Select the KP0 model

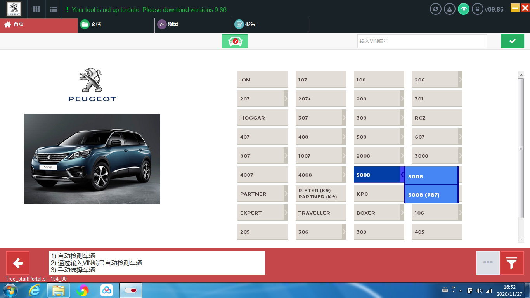[379, 194]
